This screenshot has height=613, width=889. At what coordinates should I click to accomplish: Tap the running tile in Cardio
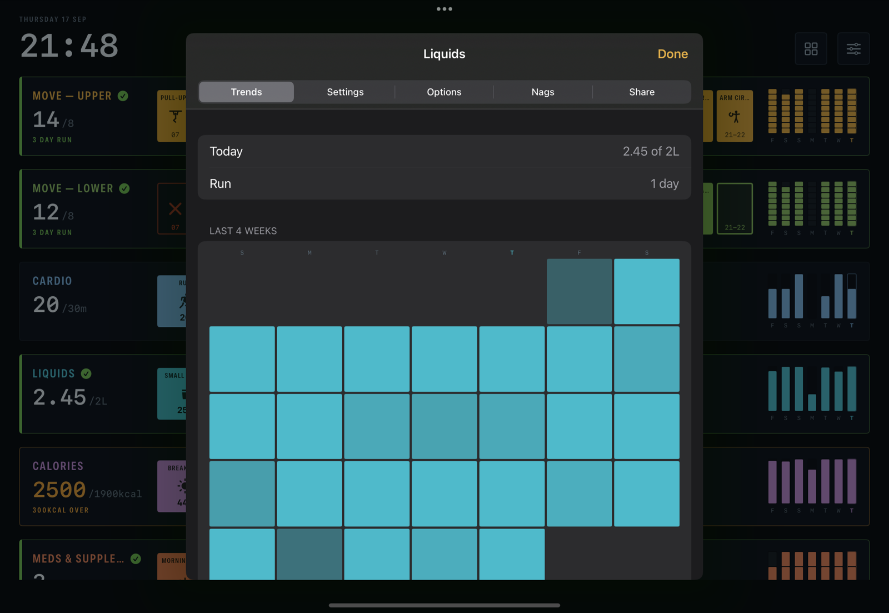tap(172, 301)
